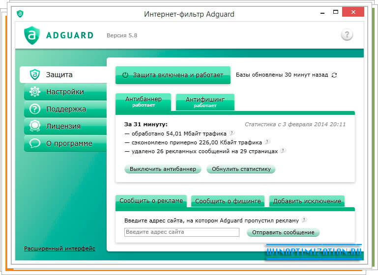This screenshot has width=378, height=275.
Task: Refresh filter bases with the update icon
Action: tap(334, 75)
